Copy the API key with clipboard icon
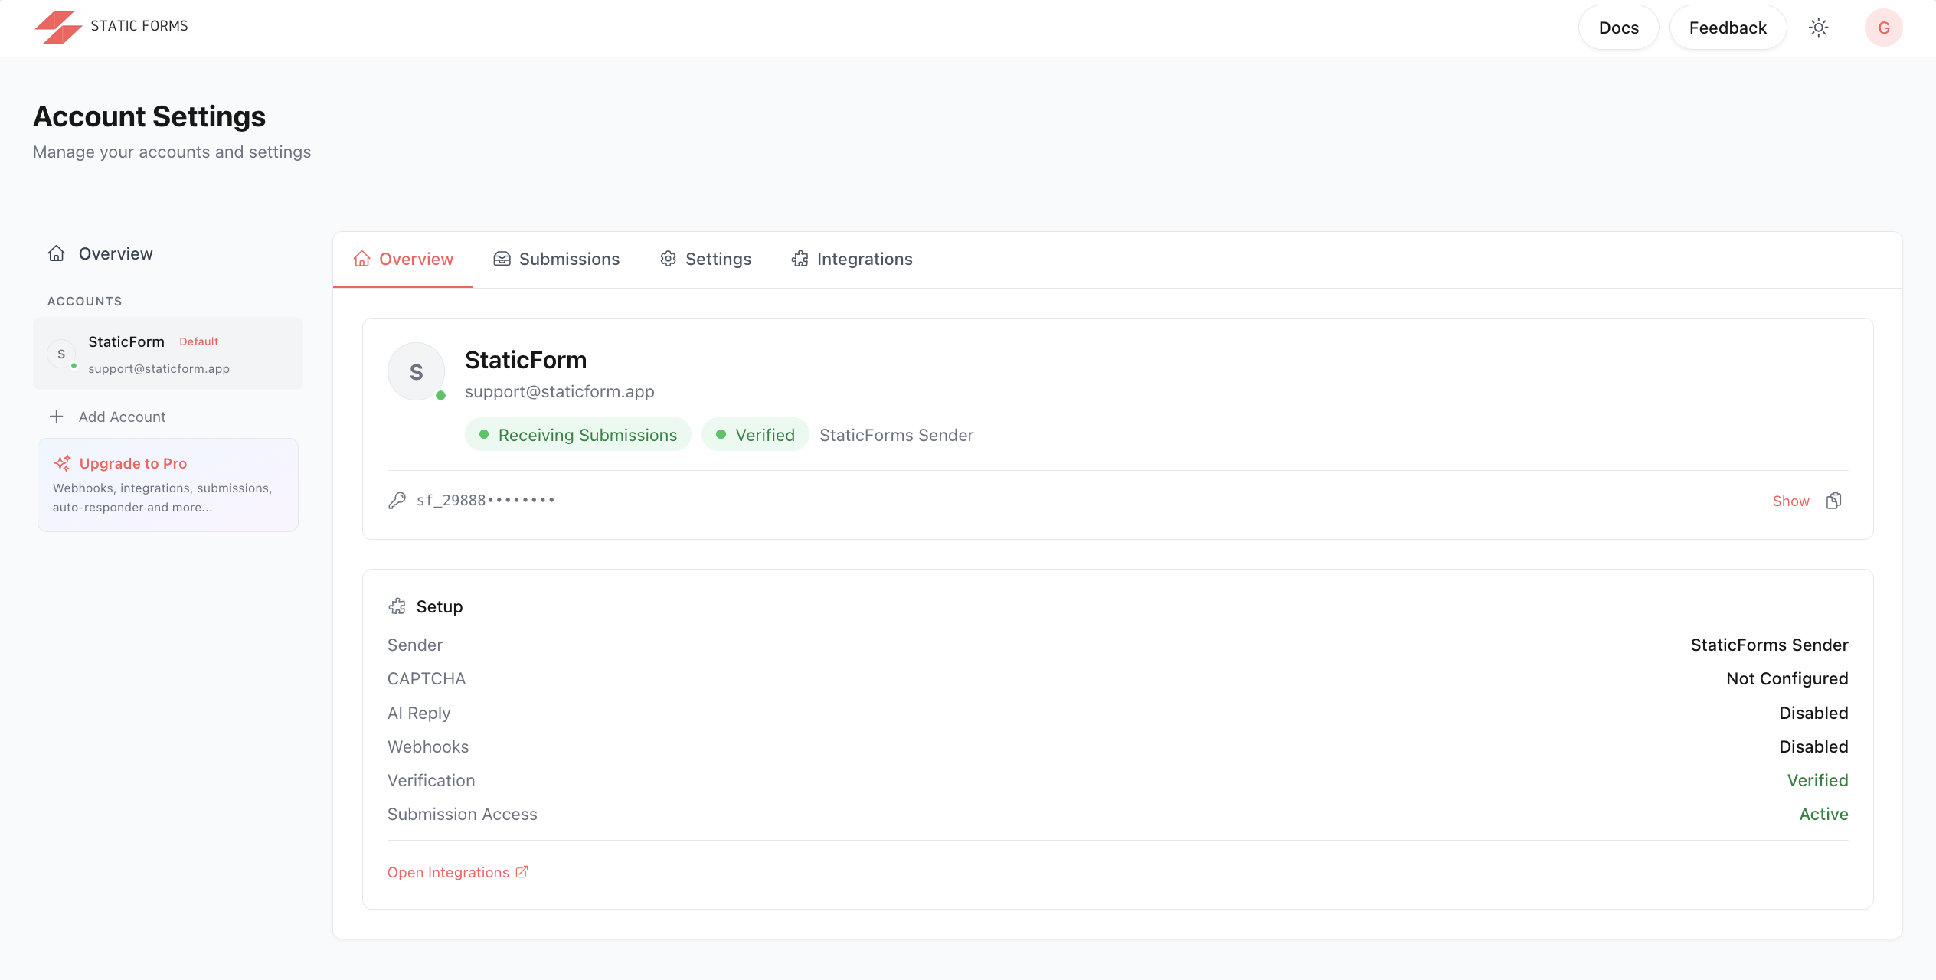 1834,501
